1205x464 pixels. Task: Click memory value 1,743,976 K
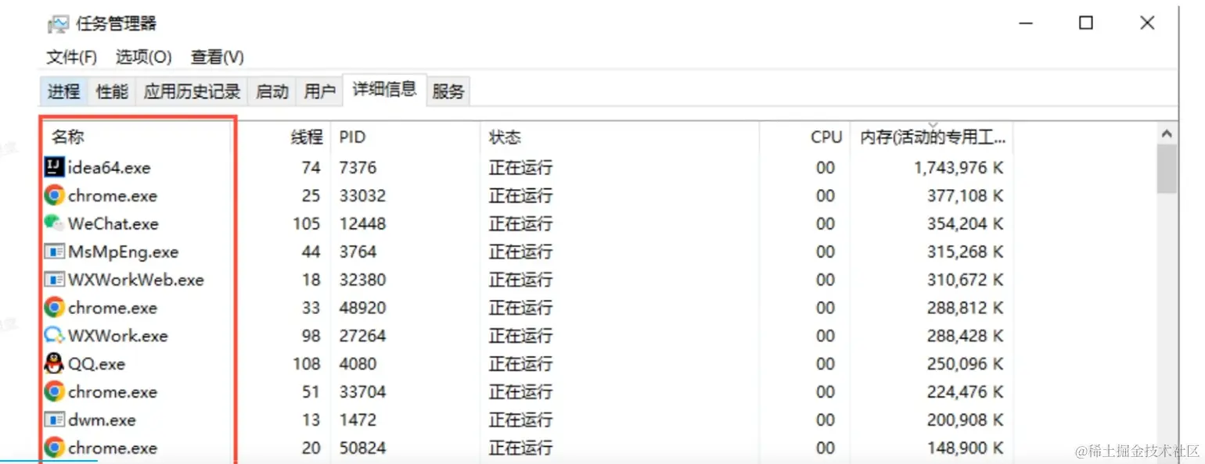tap(959, 167)
